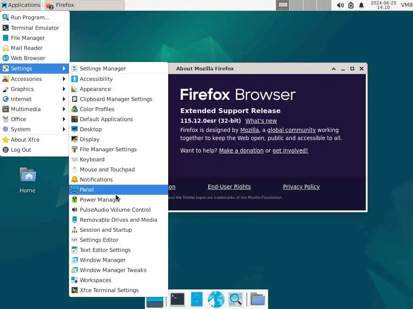Switch to the first workspace in pager
This screenshot has width=413, height=309.
pyautogui.click(x=283, y=5)
